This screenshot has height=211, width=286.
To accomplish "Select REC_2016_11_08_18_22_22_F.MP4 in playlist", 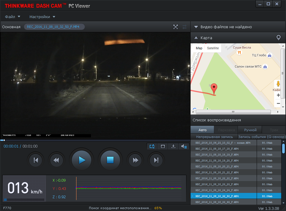I will coord(236,178).
